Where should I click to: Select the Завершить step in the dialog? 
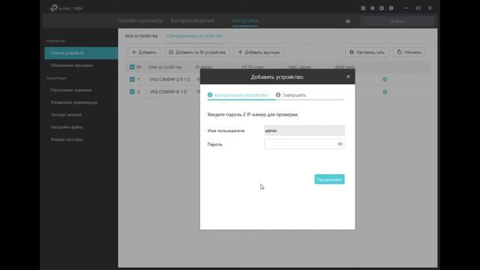(x=291, y=95)
